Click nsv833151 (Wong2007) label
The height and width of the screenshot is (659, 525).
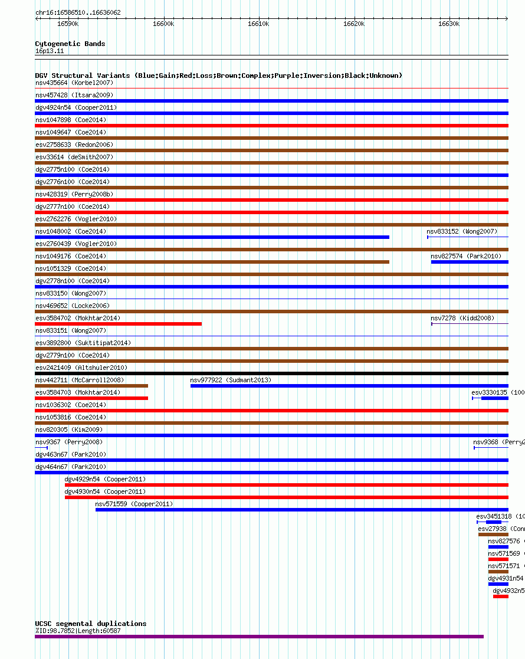71,331
